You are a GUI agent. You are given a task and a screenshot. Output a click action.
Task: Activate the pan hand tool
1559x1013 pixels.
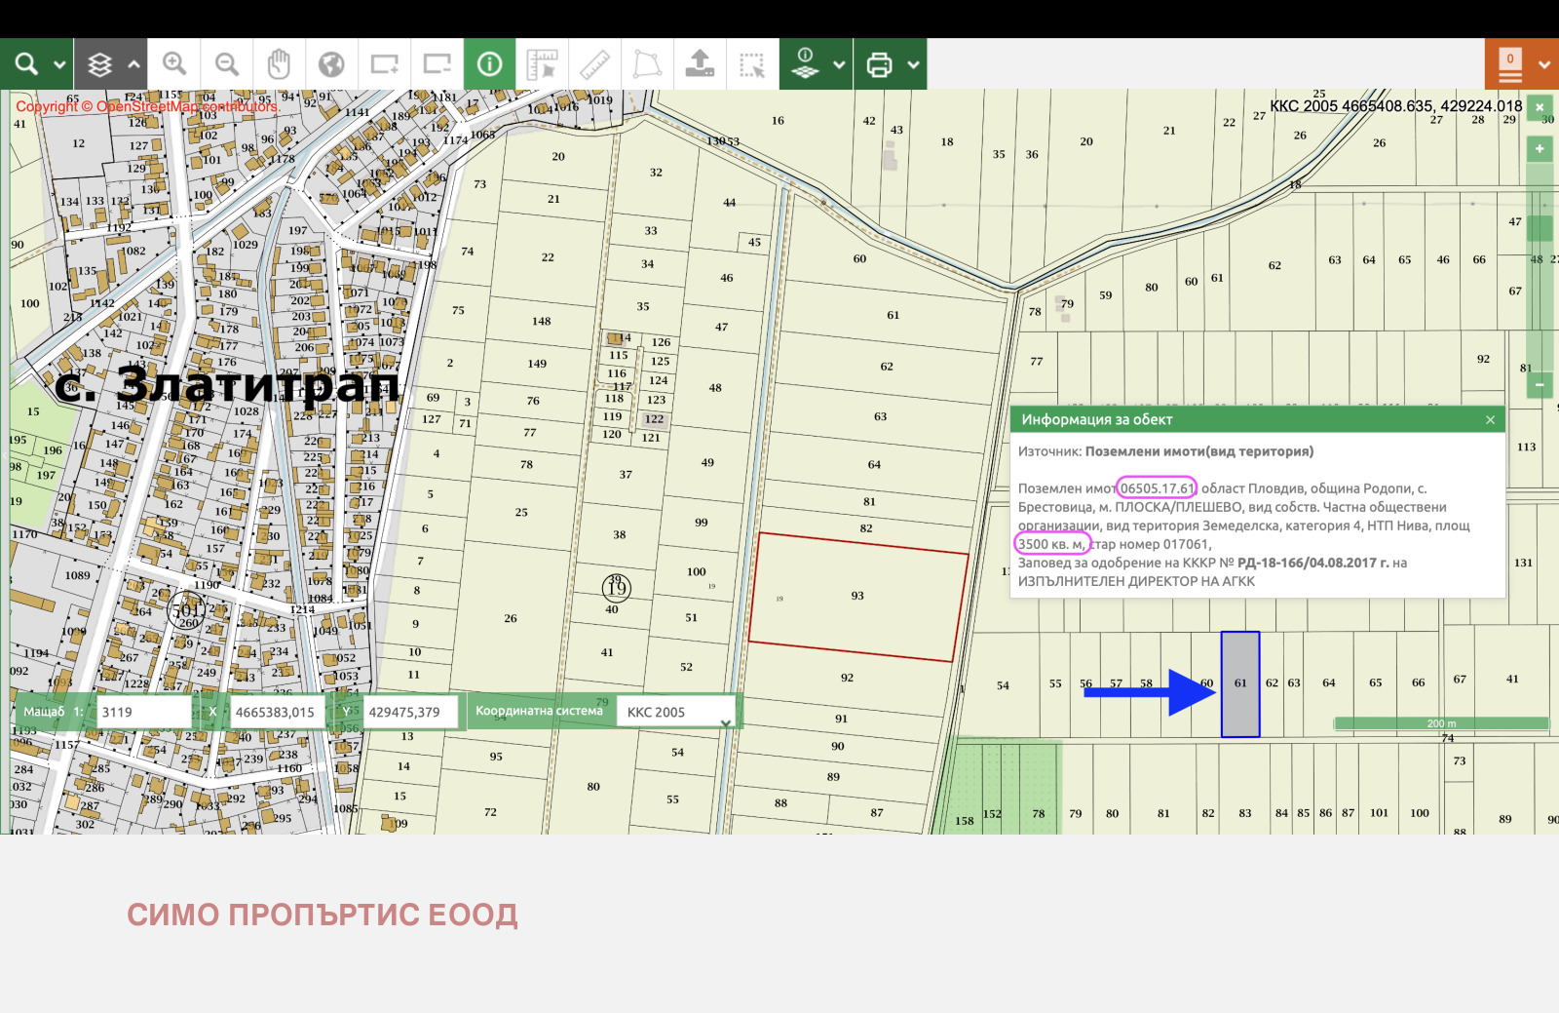[x=280, y=64]
